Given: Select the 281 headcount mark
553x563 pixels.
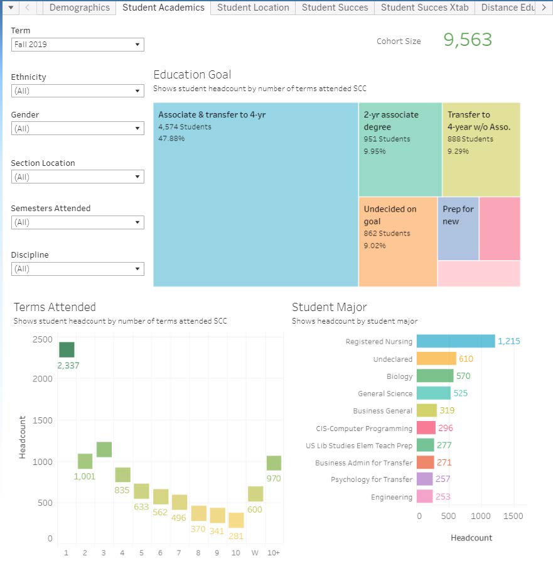Looking at the screenshot, I should tap(236, 520).
